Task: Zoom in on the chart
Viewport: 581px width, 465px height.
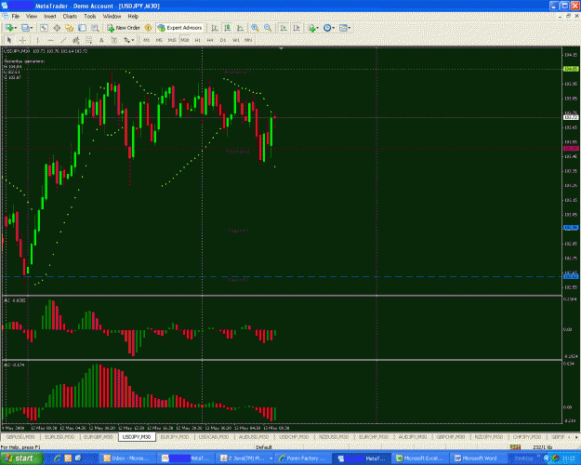Action: click(255, 28)
